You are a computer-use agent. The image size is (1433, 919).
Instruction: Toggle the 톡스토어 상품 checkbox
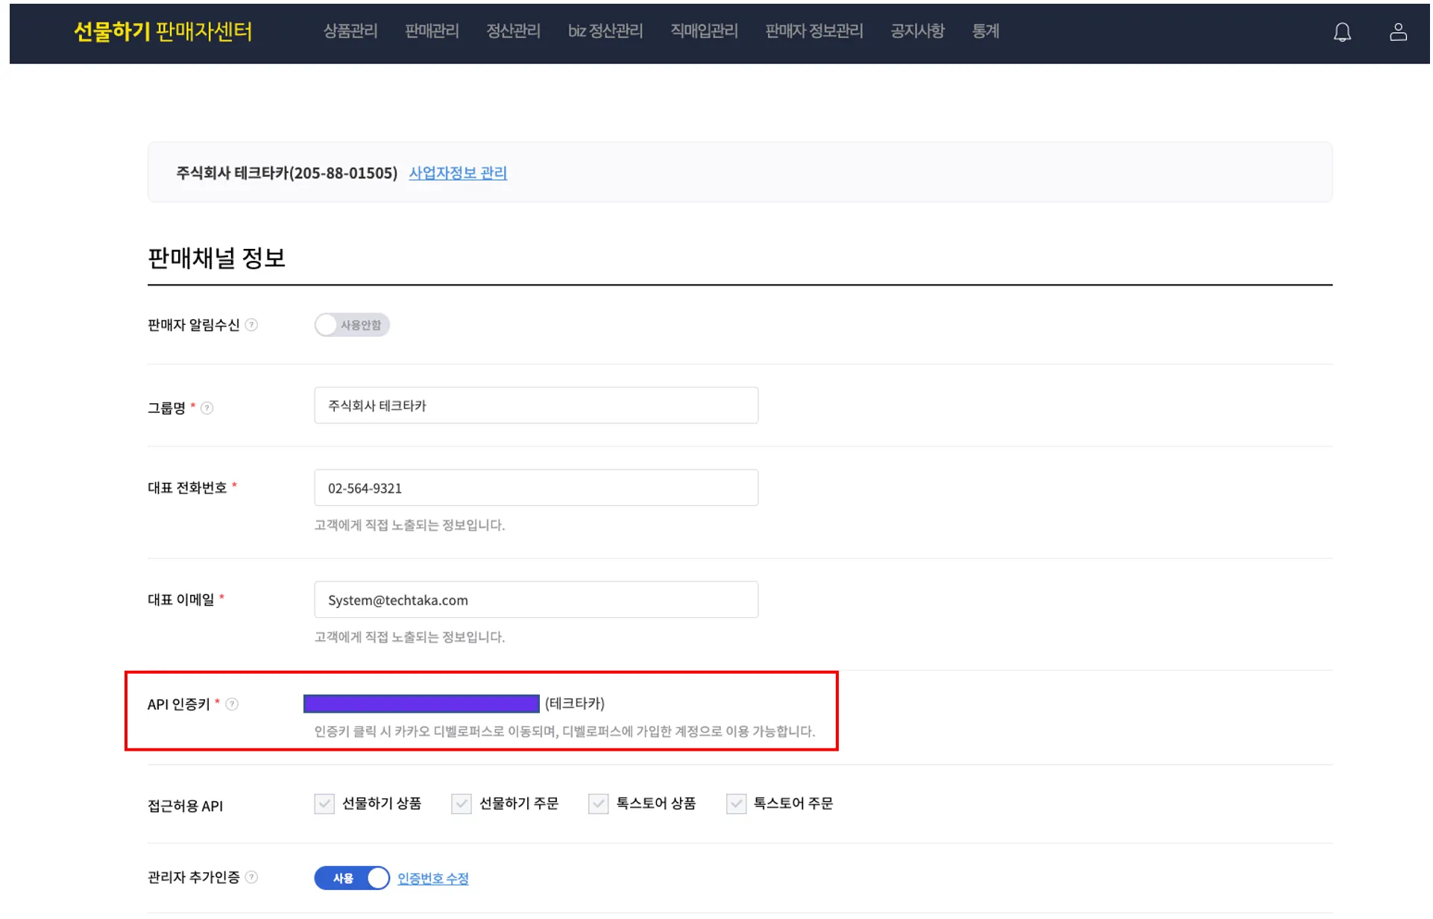tap(598, 803)
